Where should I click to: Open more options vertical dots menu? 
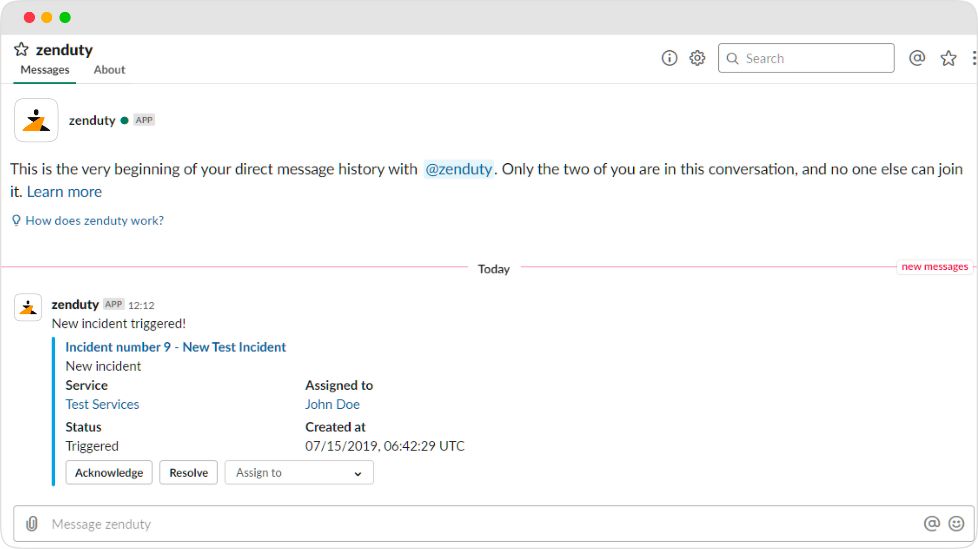pos(974,58)
